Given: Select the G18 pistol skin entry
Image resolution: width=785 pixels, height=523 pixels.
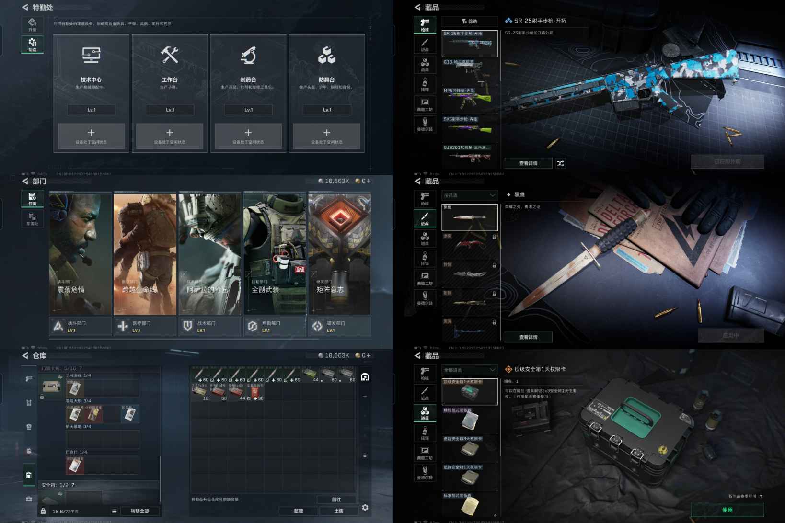Looking at the screenshot, I should 470,72.
